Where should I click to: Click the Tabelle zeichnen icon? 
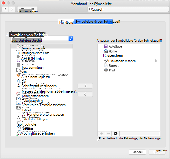pos(18,98)
